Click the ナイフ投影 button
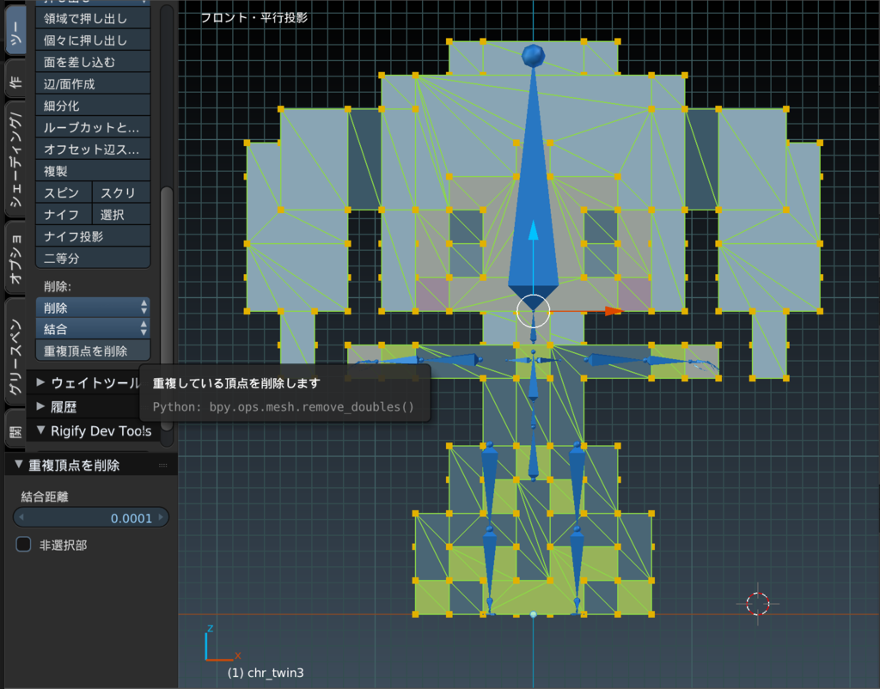 (93, 236)
